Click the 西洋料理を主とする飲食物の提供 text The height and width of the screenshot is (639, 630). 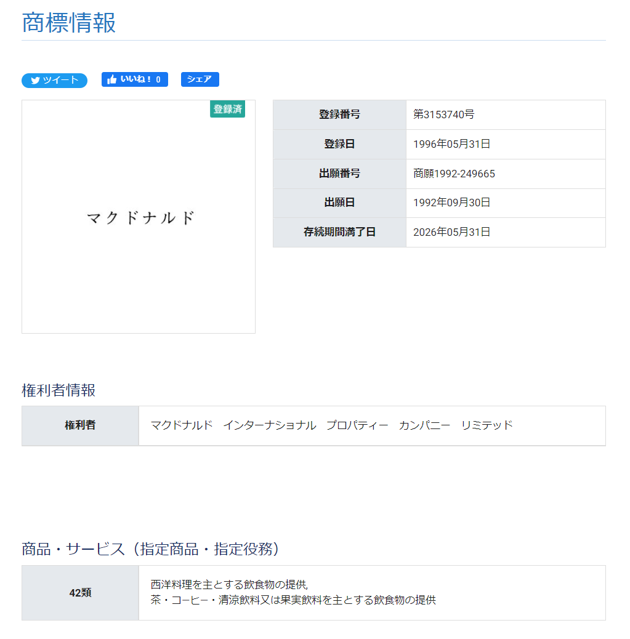point(229,585)
